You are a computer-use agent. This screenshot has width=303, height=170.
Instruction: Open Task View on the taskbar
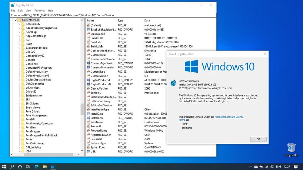(x=28, y=167)
